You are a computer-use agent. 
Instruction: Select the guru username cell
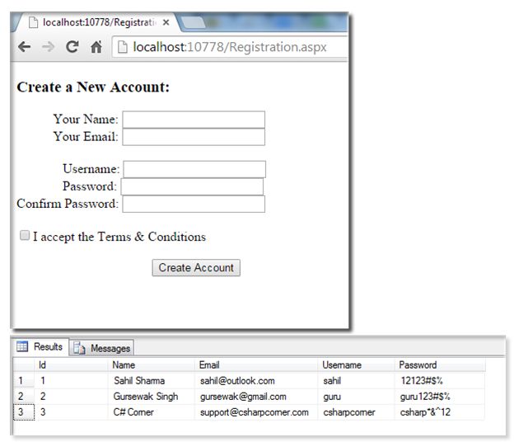[356, 397]
